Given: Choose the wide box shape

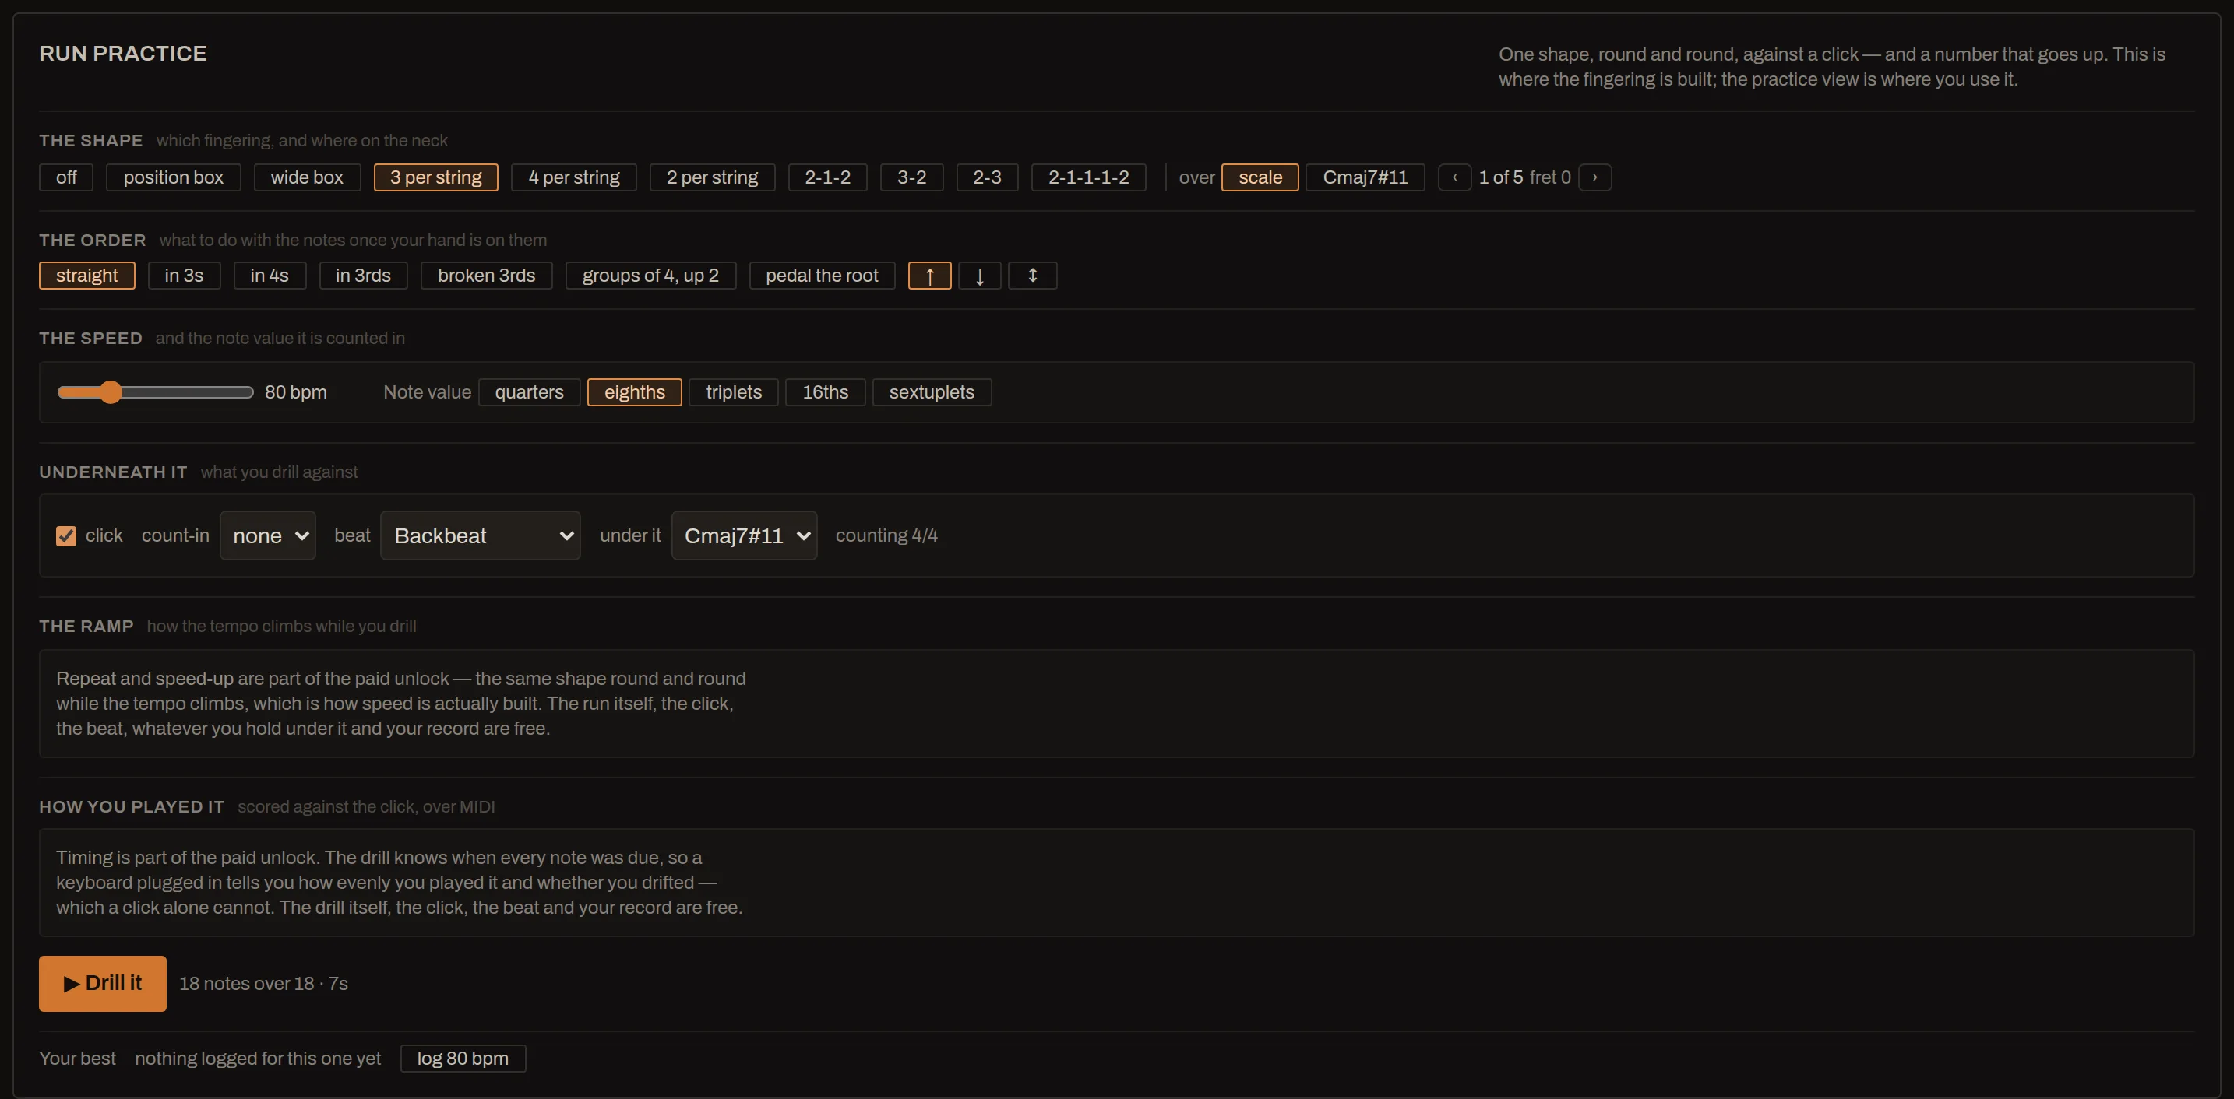Looking at the screenshot, I should tap(307, 177).
